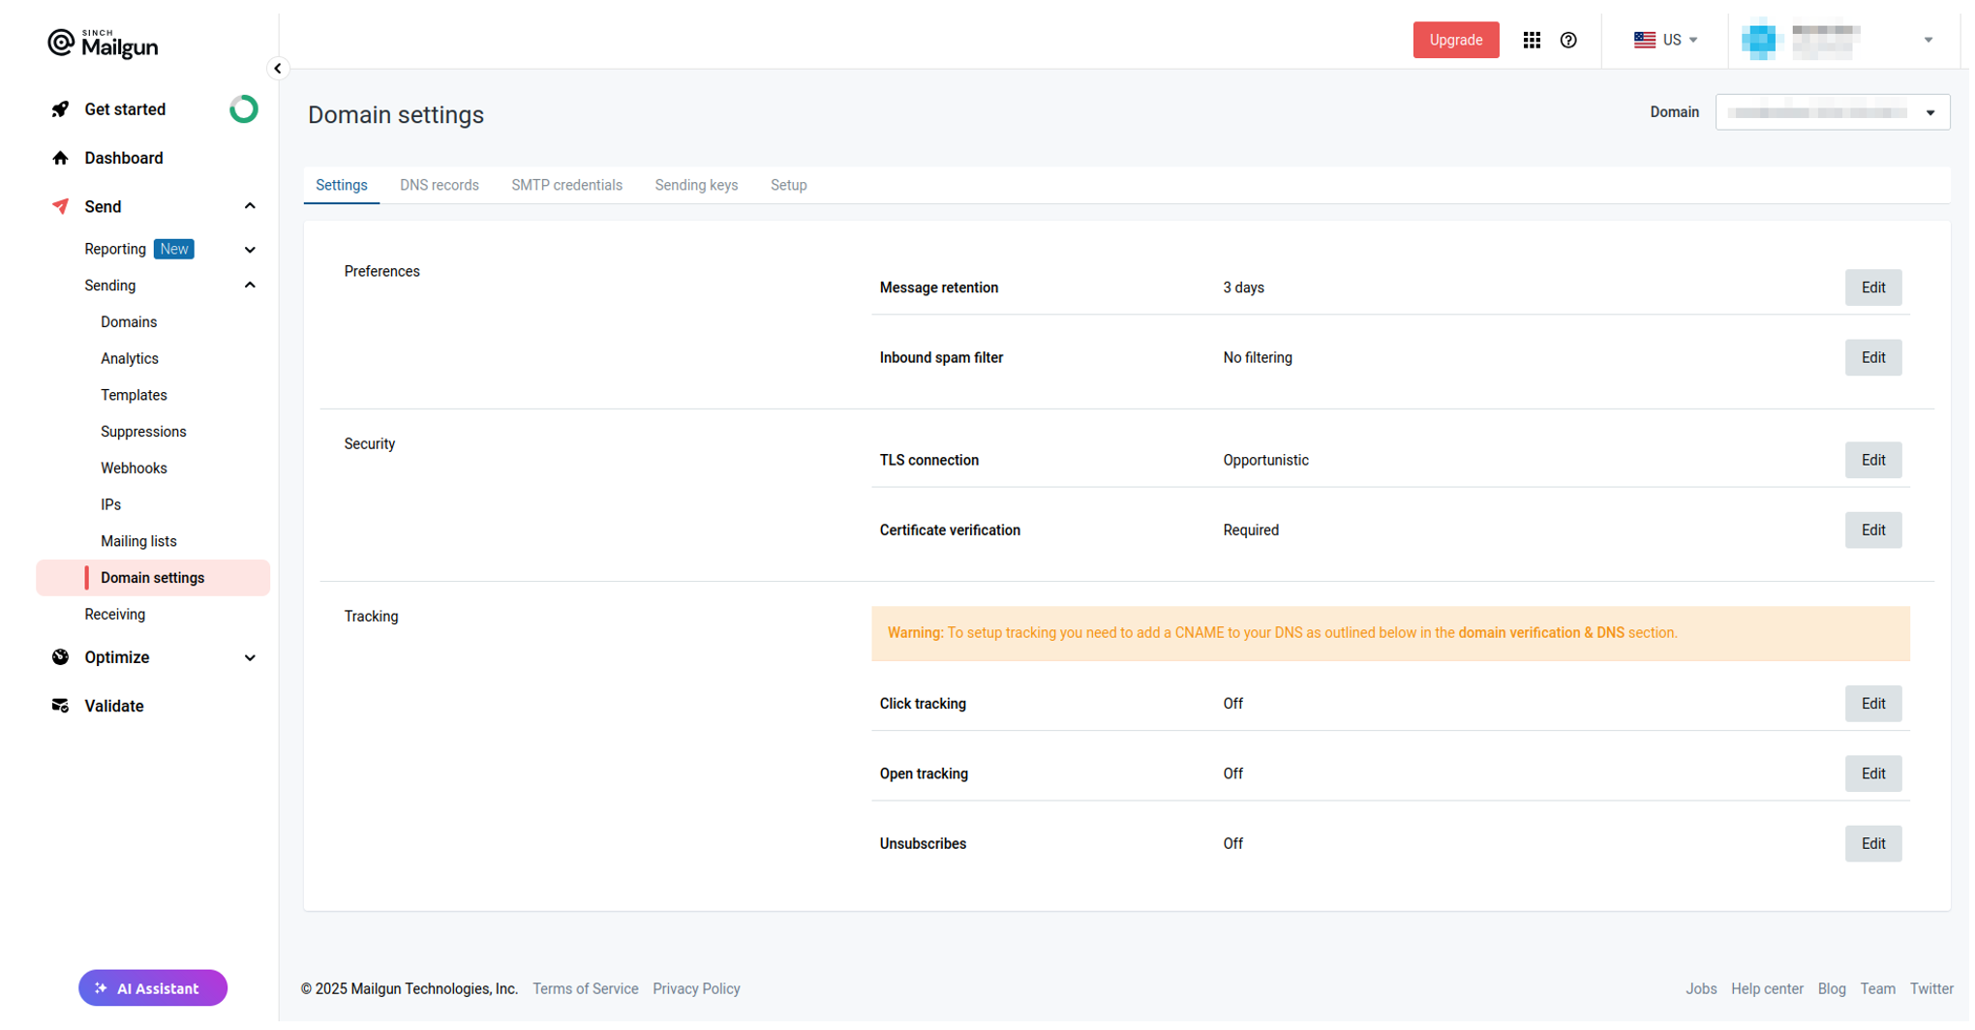Switch to the SMTP credentials tab
This screenshot has width=1975, height=1030.
coord(568,186)
